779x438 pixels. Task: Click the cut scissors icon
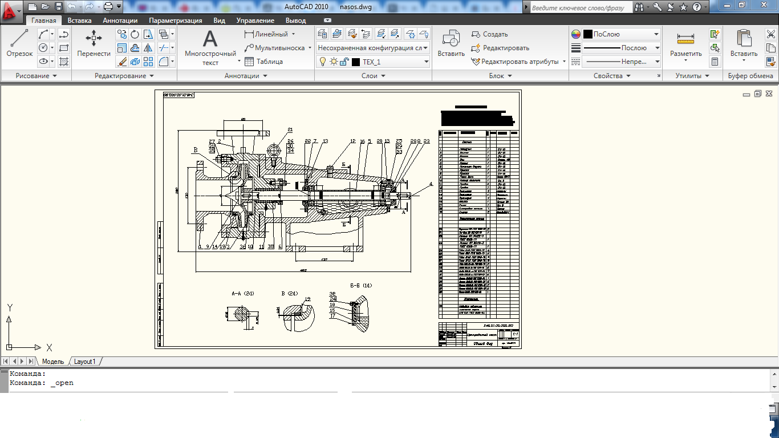click(771, 35)
